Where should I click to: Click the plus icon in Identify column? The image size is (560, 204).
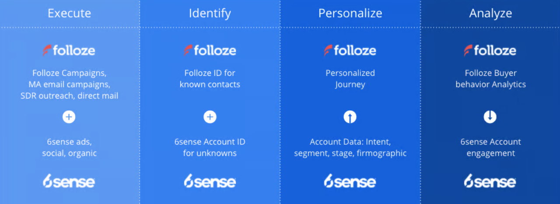tap(210, 117)
